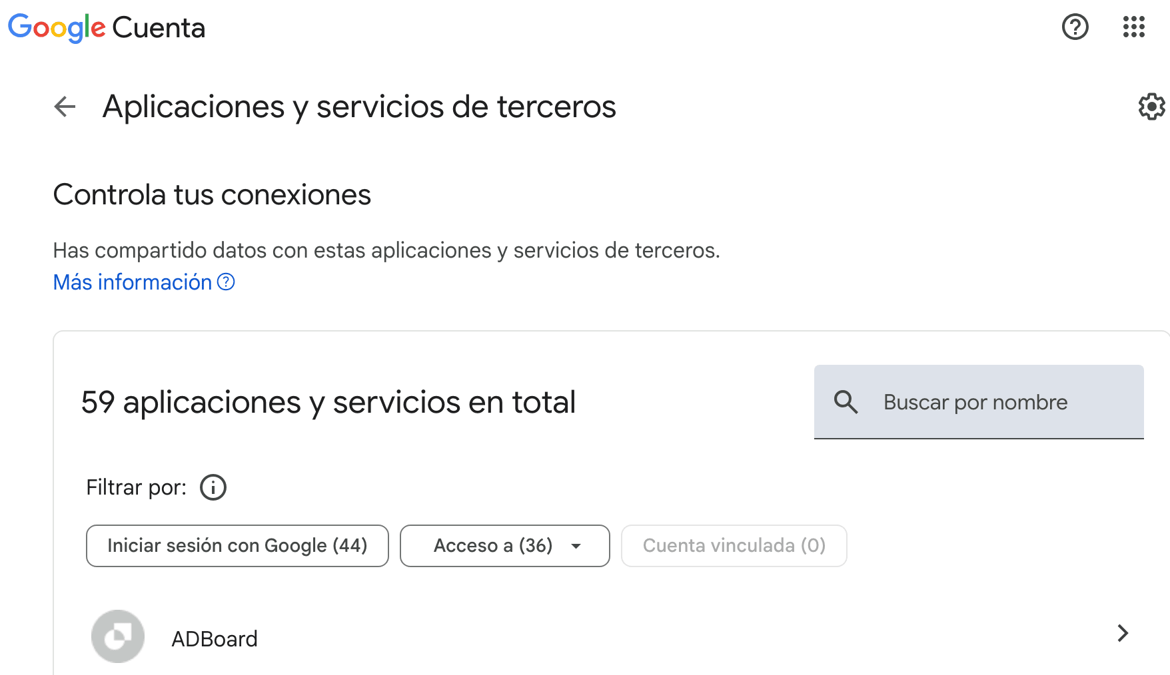Click the Aplicaciones y servicios de terceros title

click(x=359, y=107)
